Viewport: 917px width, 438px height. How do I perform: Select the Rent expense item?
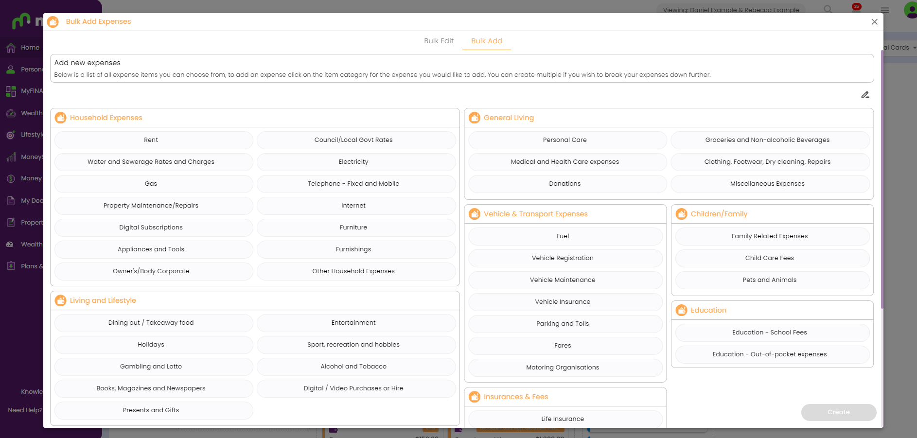[x=154, y=140]
